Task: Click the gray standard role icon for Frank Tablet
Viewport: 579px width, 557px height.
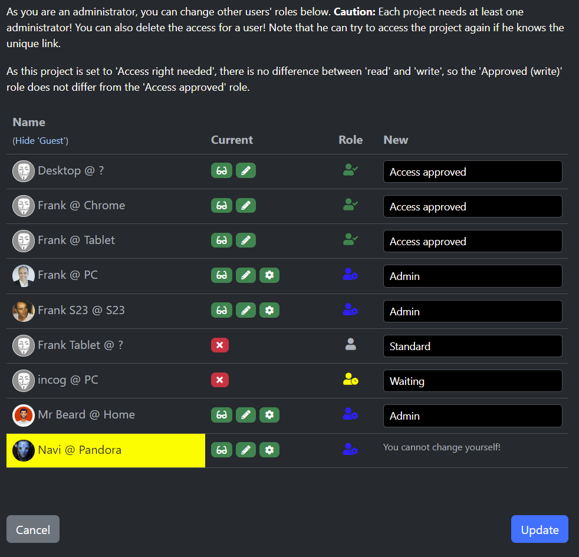Action: [x=350, y=345]
